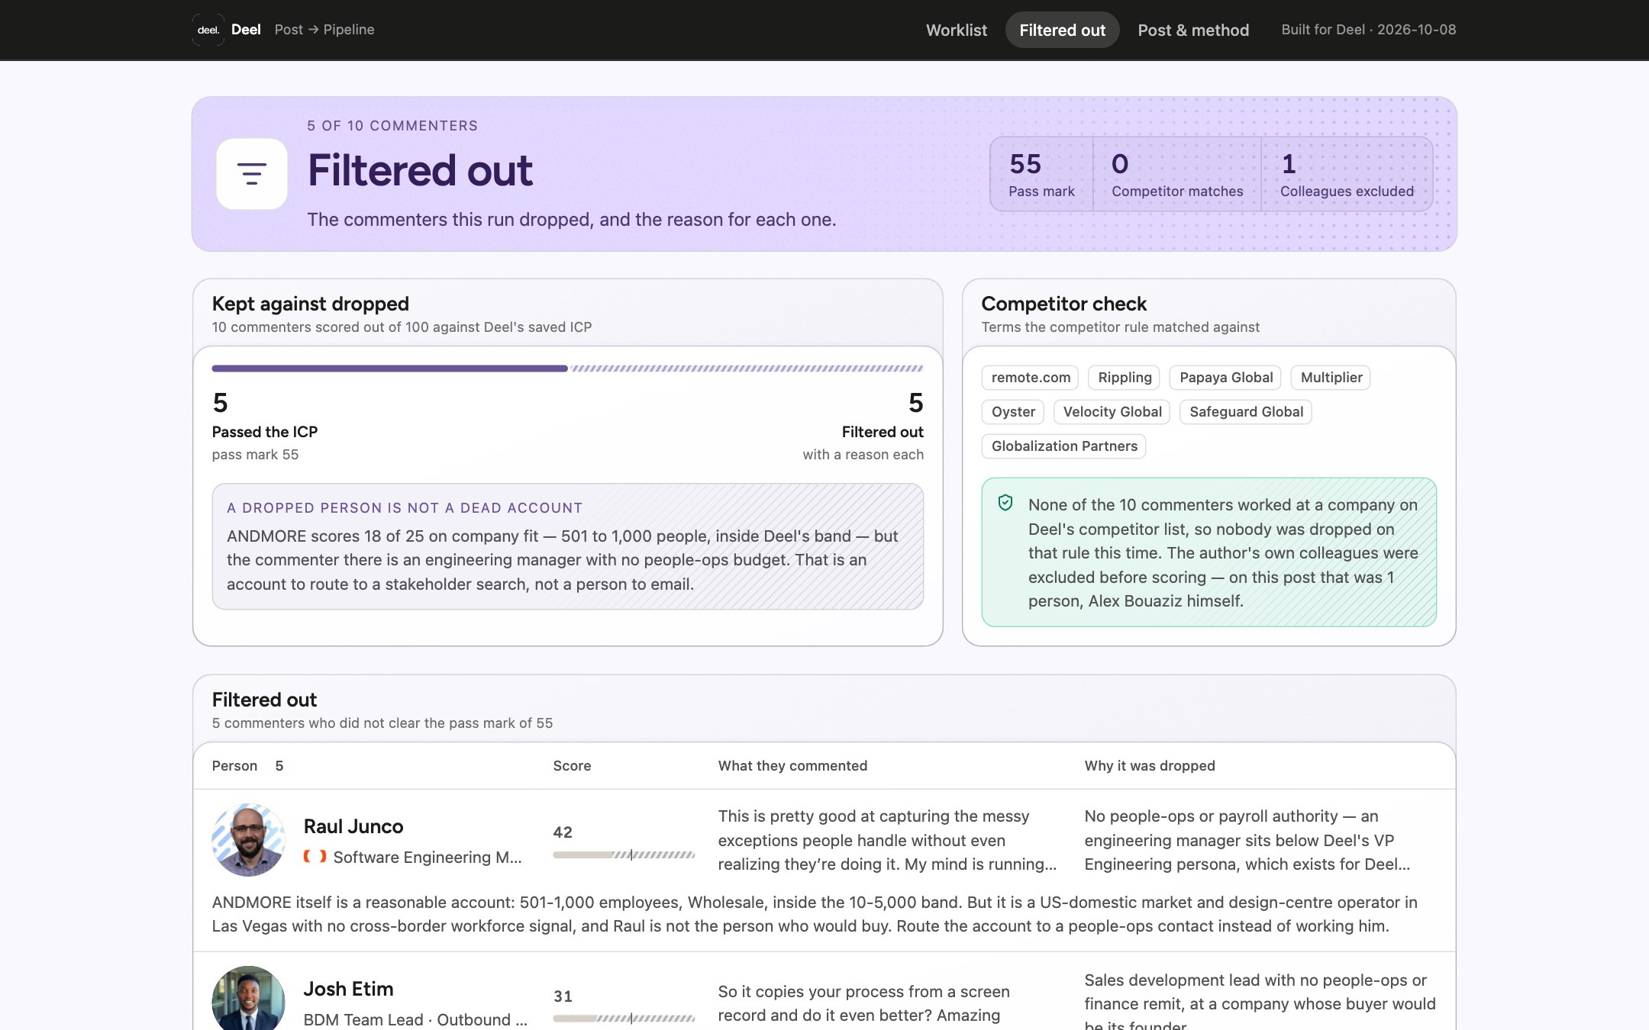Viewport: 1649px width, 1030px height.
Task: Click the Passed the ICP label
Action: (264, 432)
